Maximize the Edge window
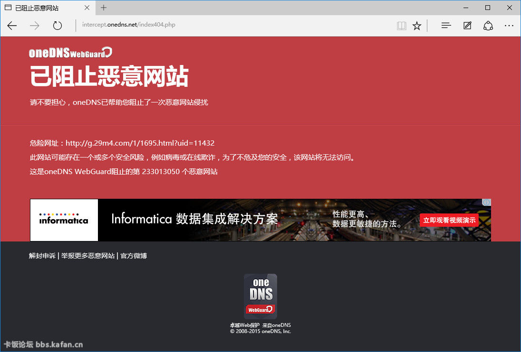521x352 pixels. pyautogui.click(x=487, y=8)
